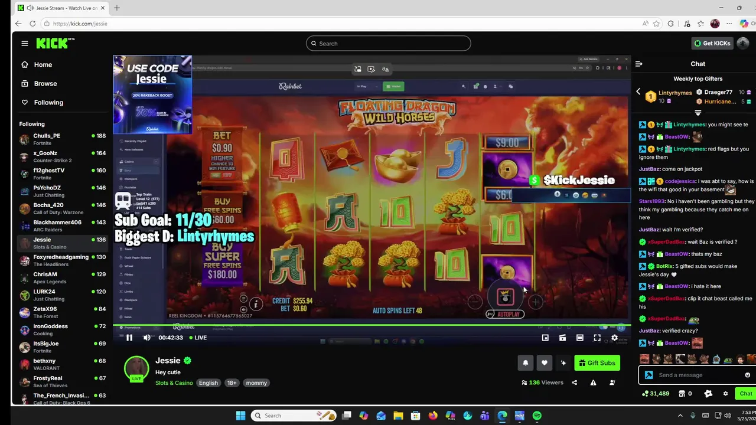Viewport: 756px width, 425px height.
Task: Open the emoji picker in chat
Action: [747, 375]
